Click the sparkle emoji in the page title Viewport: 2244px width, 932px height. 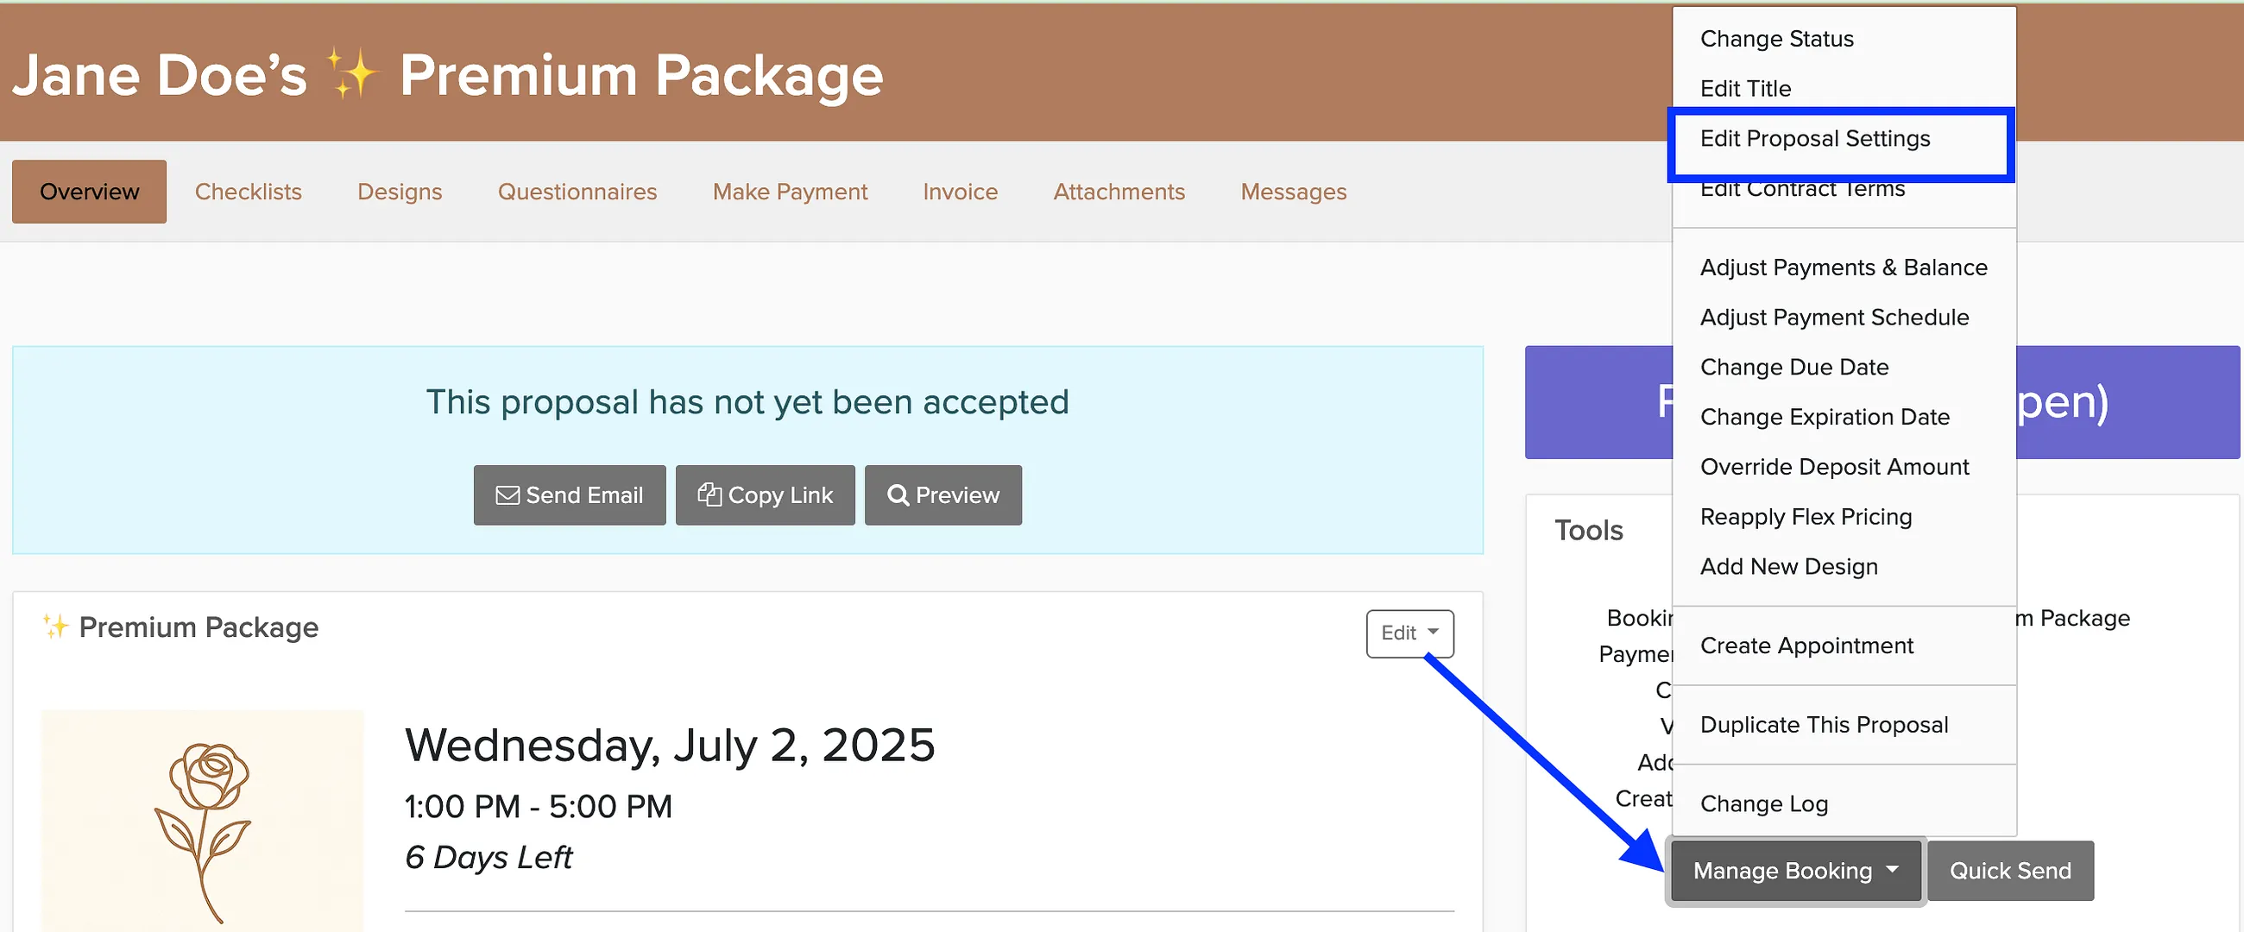click(352, 73)
